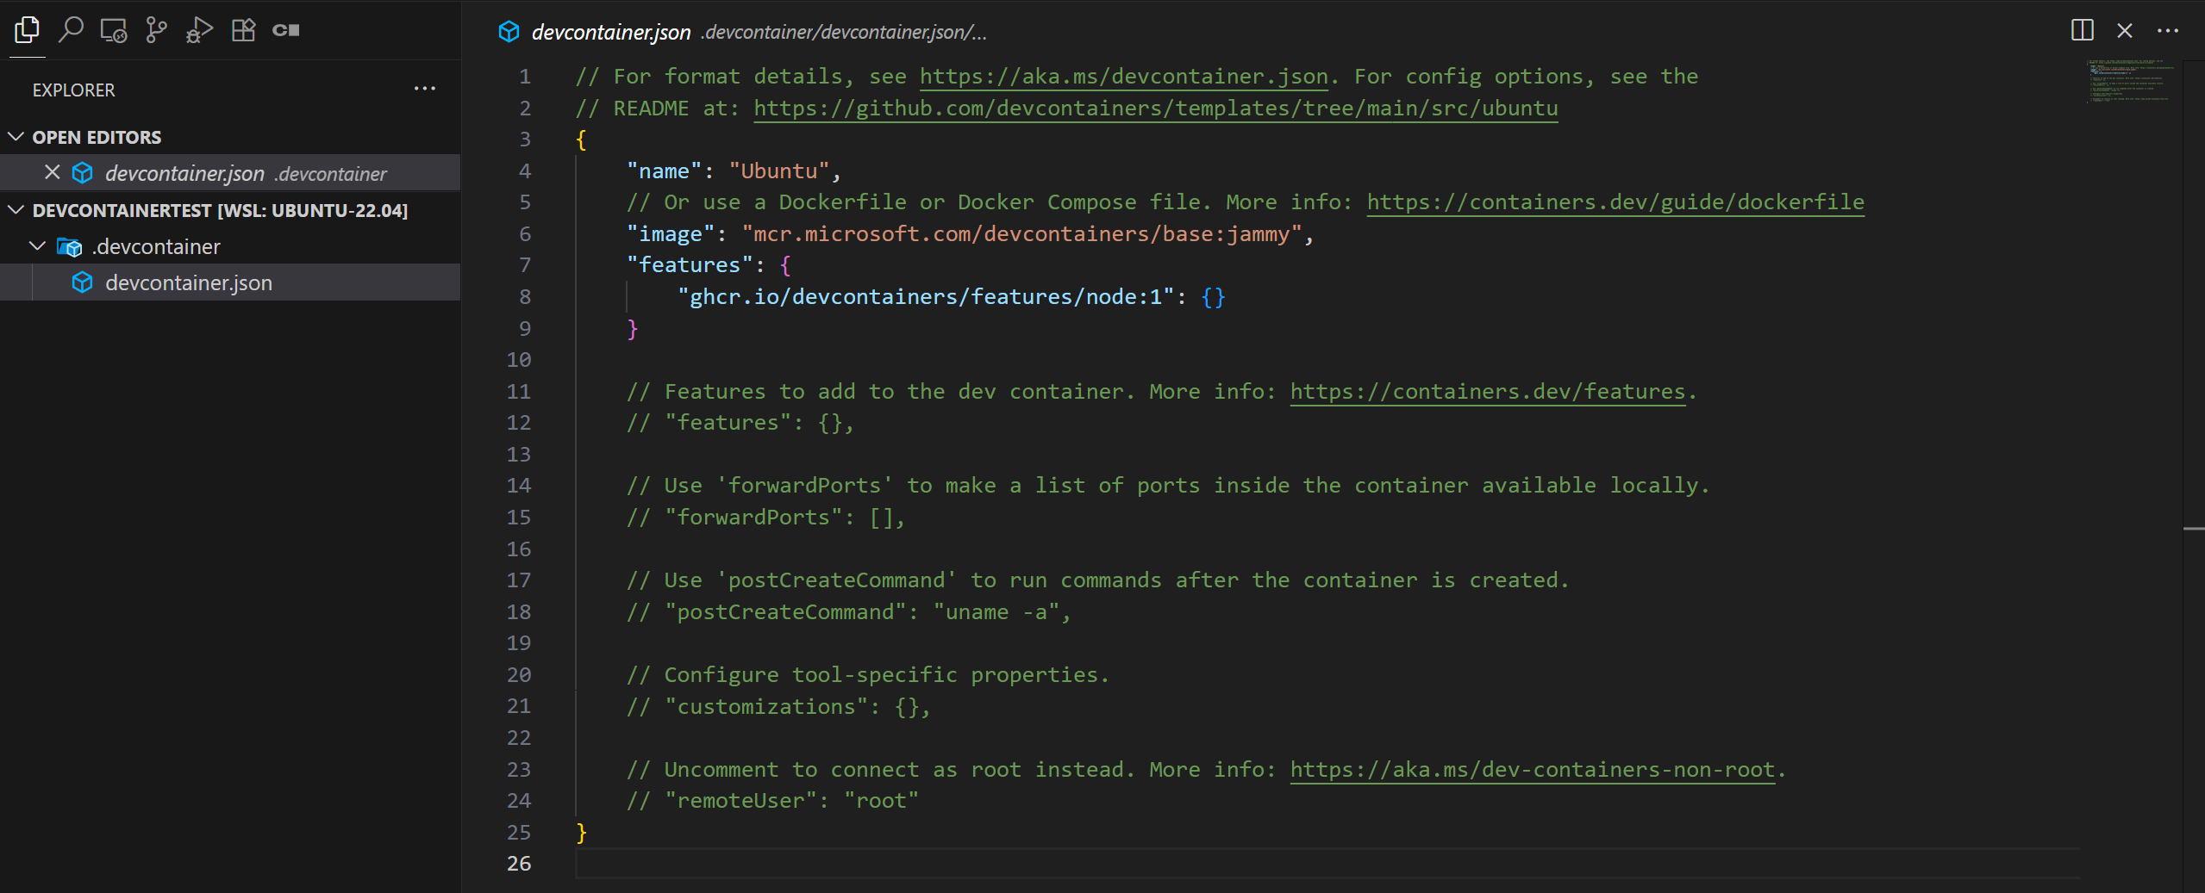
Task: Select the devcontainer.json editor tab
Action: coord(610,32)
